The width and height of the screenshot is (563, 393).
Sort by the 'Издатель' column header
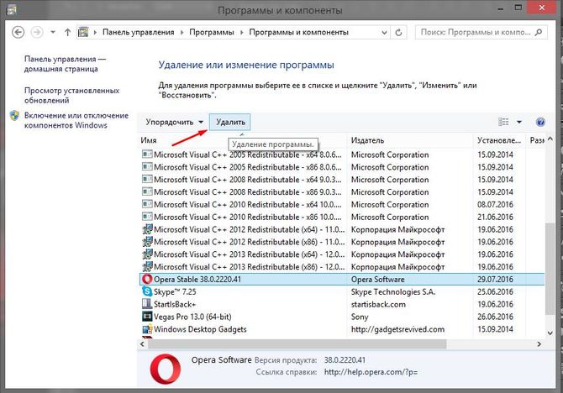(410, 140)
